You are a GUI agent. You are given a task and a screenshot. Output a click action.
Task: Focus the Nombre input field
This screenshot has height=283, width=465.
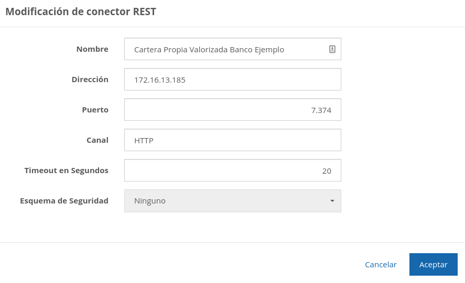coord(225,50)
